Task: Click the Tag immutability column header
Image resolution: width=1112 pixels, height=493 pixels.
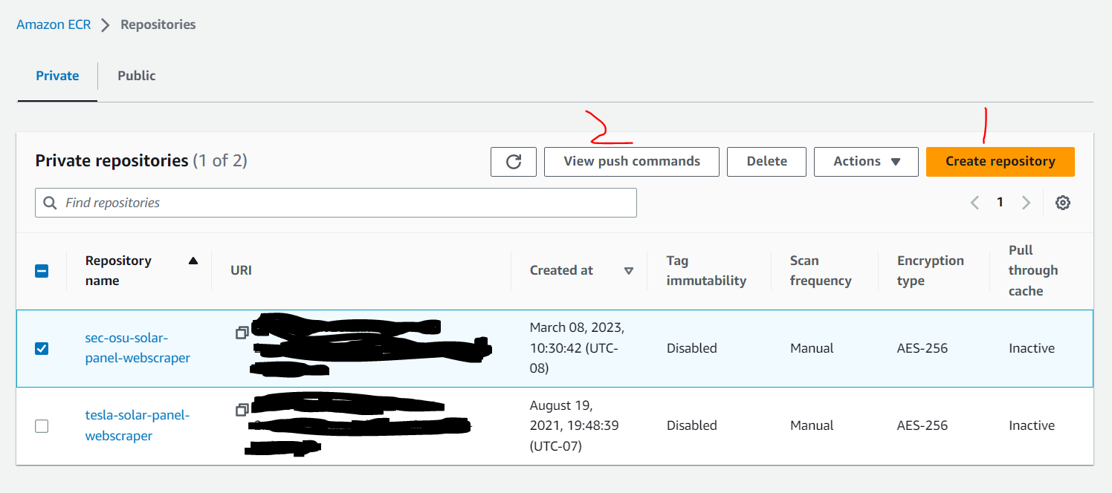Action: (706, 271)
